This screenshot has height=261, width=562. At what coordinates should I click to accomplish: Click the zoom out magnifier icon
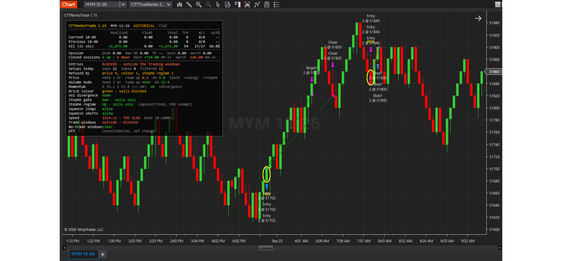208,5
